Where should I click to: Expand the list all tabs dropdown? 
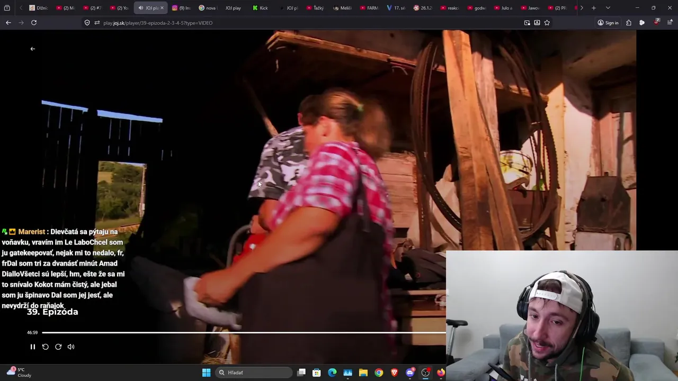[x=608, y=8]
